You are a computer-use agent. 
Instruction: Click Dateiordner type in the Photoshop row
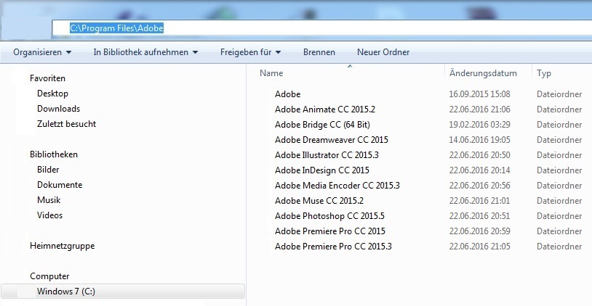pyautogui.click(x=559, y=216)
